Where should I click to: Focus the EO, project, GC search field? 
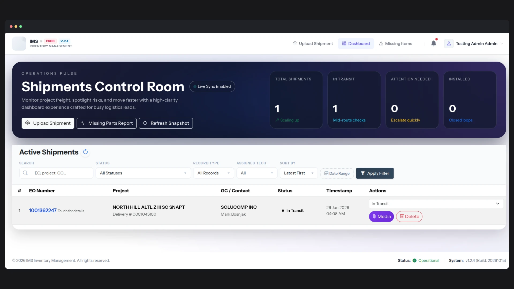[x=56, y=173]
